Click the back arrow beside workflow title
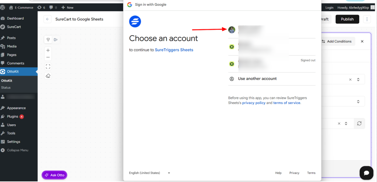The height and width of the screenshot is (182, 377). coord(47,19)
